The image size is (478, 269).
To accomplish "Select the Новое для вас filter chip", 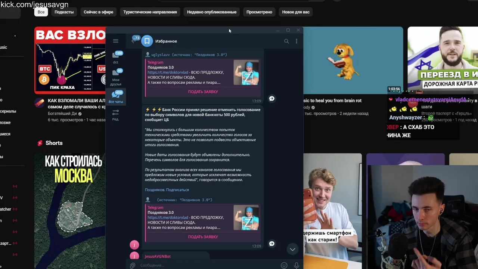I will pyautogui.click(x=296, y=12).
